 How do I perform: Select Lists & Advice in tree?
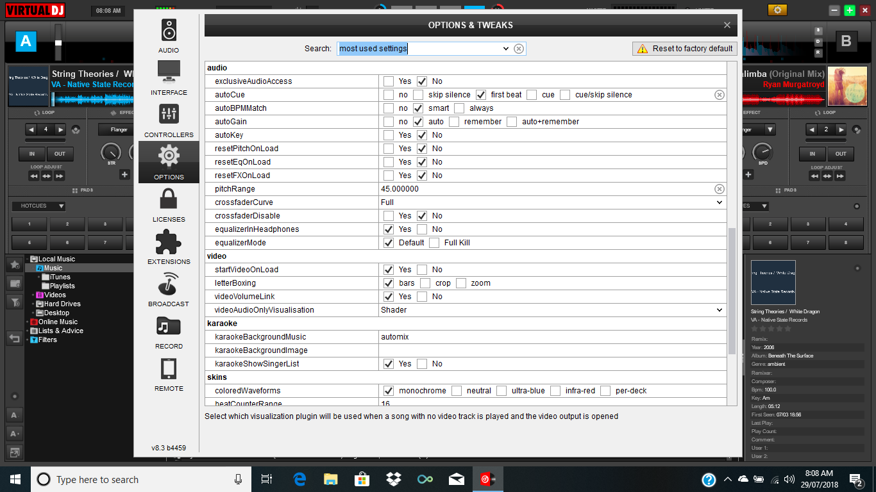(61, 331)
